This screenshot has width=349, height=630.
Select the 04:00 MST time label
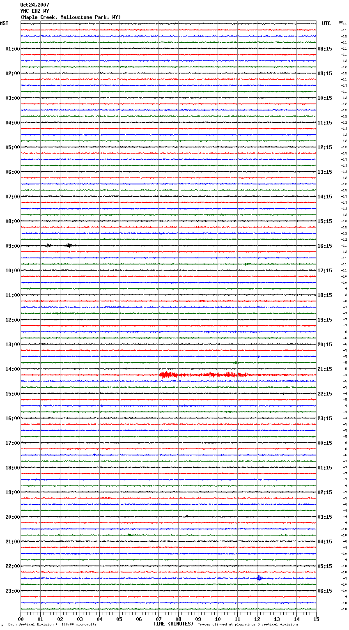(x=13, y=123)
